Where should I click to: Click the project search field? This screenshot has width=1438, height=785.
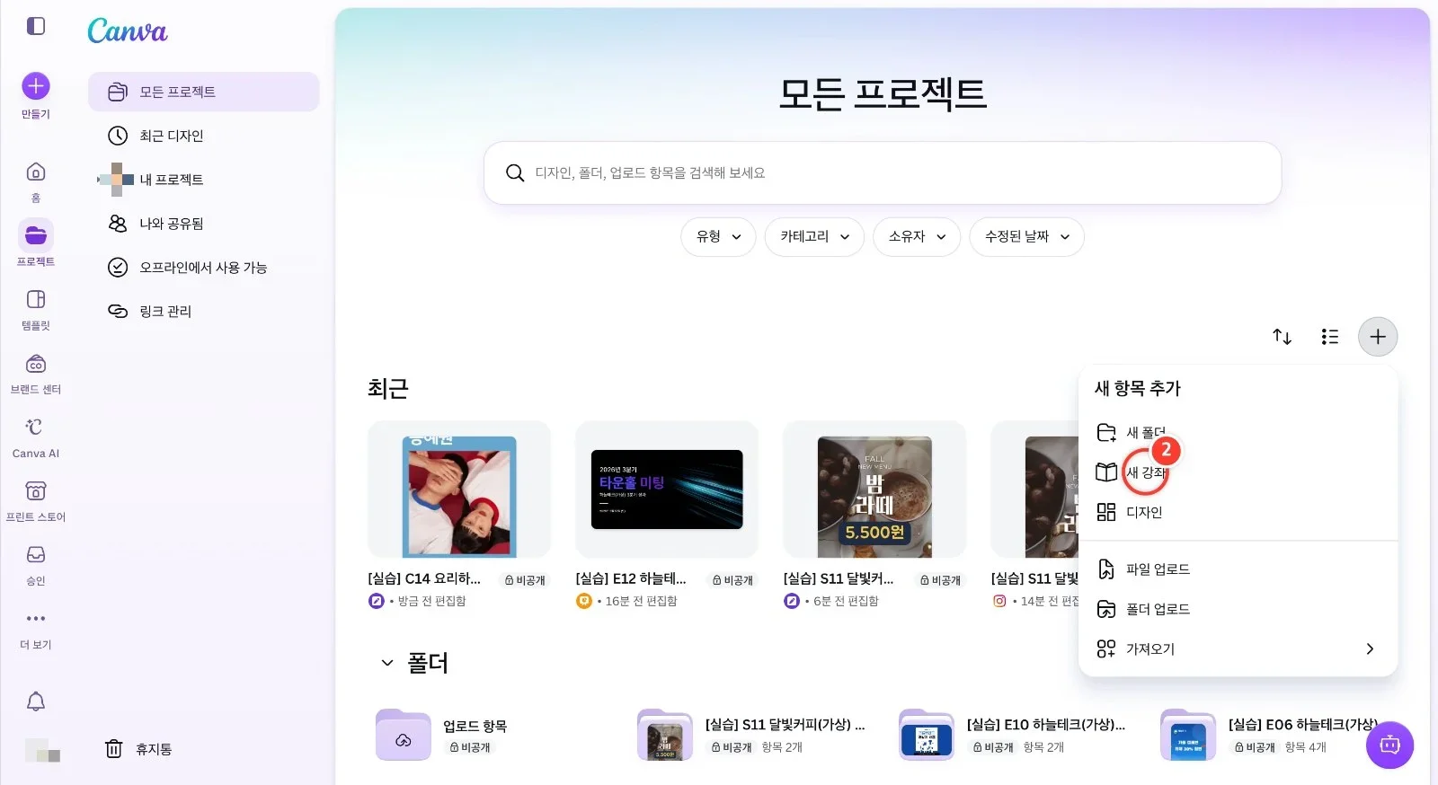click(x=883, y=172)
